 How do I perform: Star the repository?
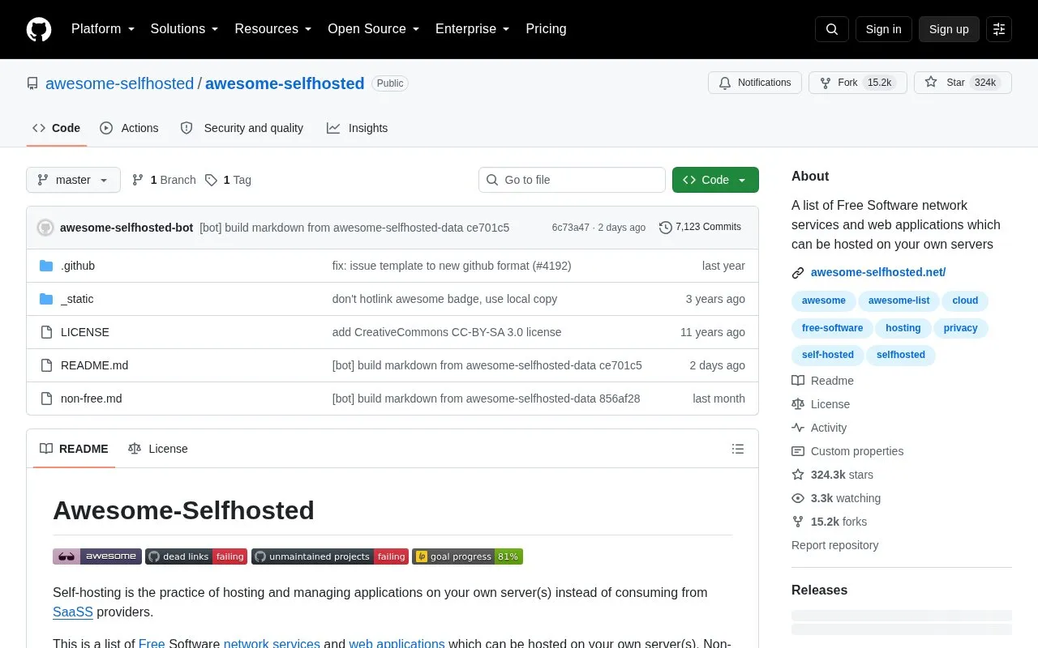[963, 83]
